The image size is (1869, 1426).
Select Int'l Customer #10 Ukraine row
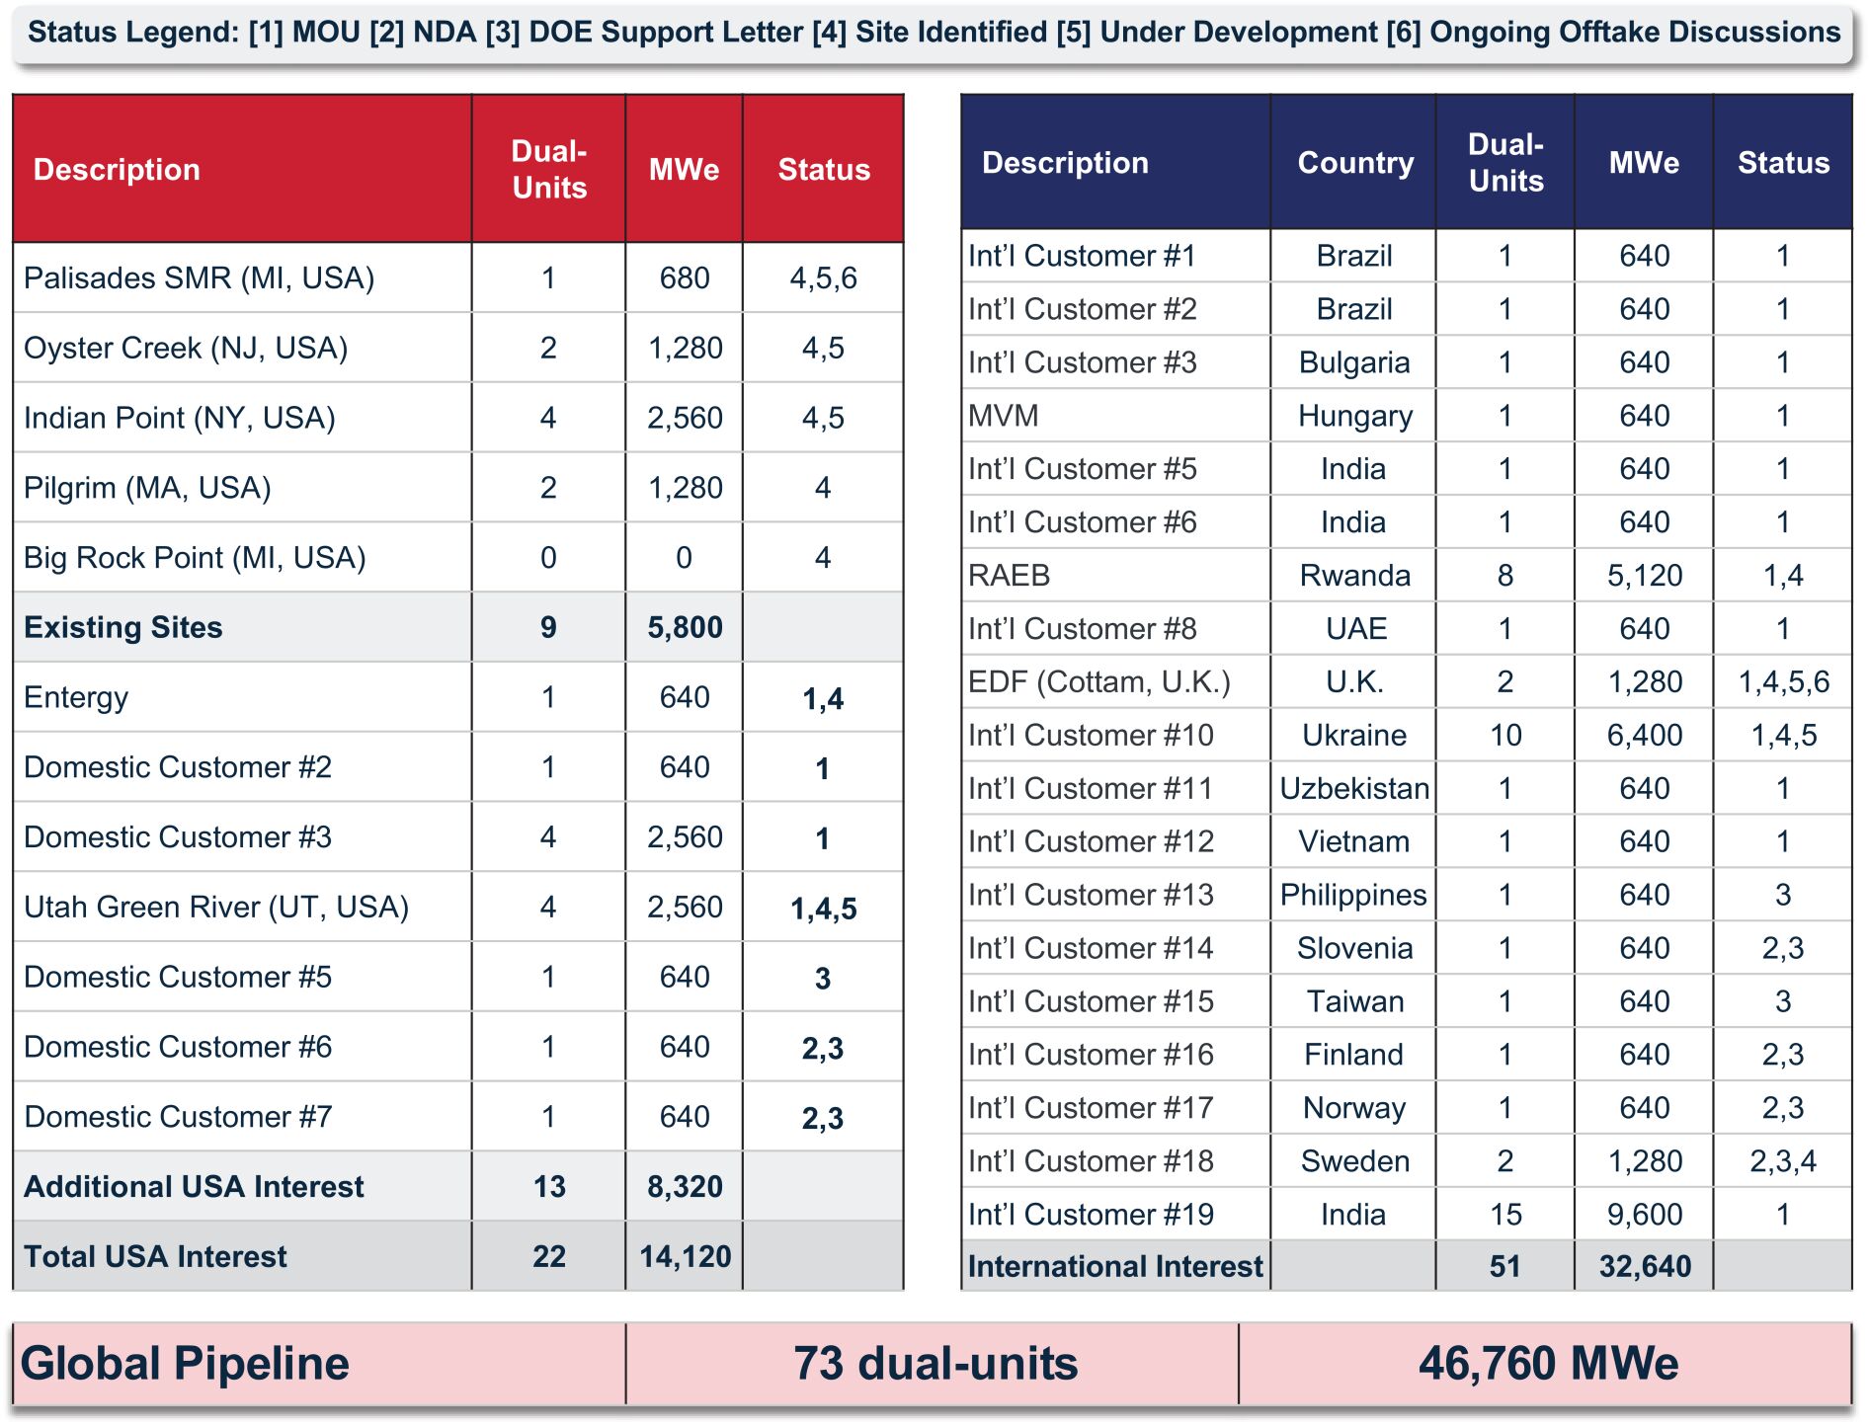coord(1407,735)
